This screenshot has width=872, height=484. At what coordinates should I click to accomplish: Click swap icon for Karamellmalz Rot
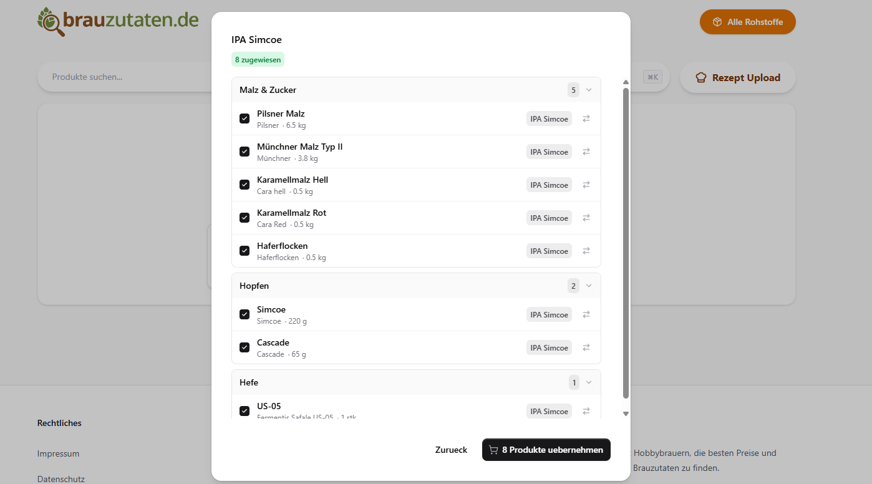pos(586,218)
